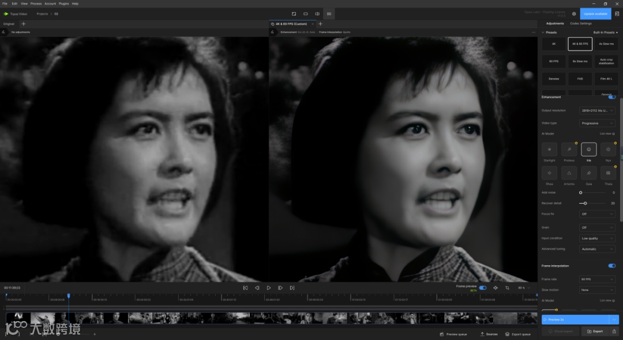Click the crop tool icon
623x340 pixels.
[x=508, y=288]
